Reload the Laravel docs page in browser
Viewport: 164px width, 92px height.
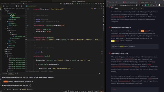[x=113, y=5]
